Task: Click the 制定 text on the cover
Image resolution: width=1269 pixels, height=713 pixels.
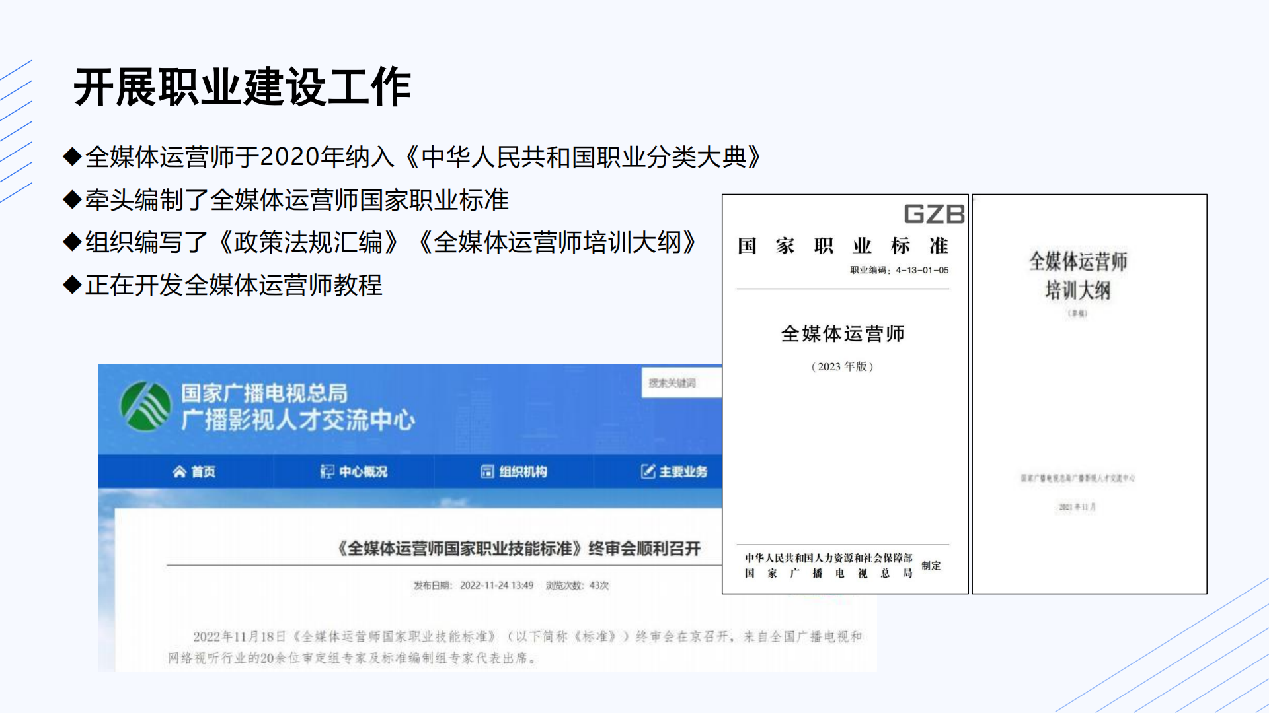Action: point(931,566)
